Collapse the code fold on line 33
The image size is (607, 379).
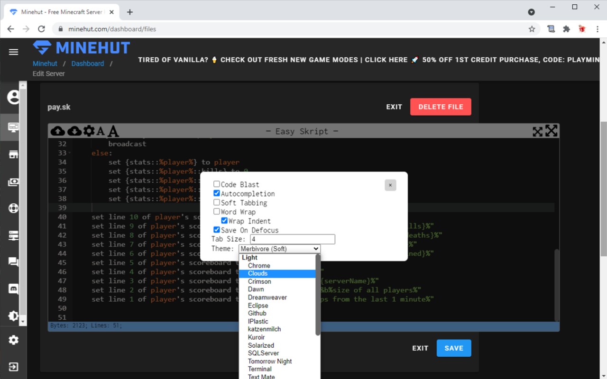click(x=70, y=153)
